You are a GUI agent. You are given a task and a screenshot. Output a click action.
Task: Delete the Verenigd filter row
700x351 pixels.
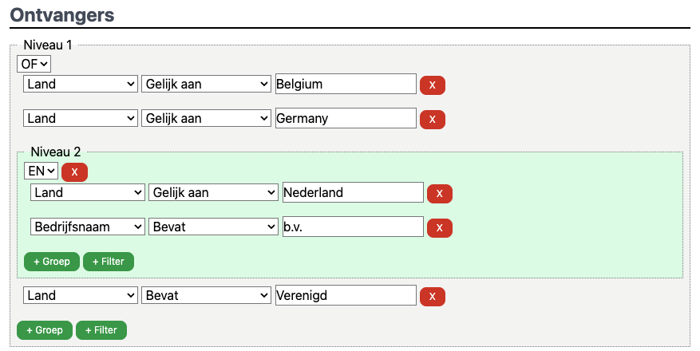click(x=432, y=297)
